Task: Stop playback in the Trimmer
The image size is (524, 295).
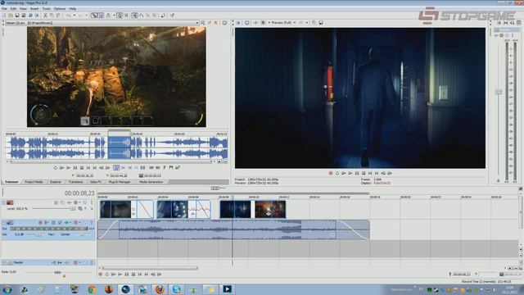Action: tap(82, 167)
